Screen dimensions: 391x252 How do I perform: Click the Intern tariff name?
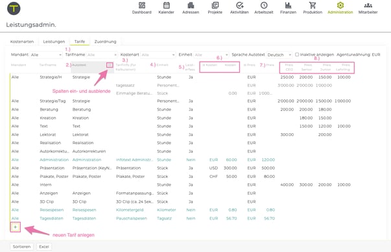click(45, 184)
